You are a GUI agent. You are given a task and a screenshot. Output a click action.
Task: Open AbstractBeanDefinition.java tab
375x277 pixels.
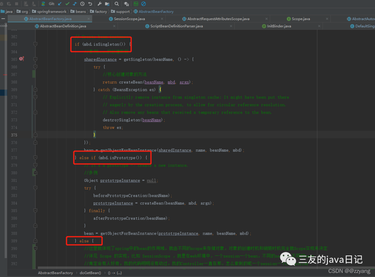click(x=63, y=26)
